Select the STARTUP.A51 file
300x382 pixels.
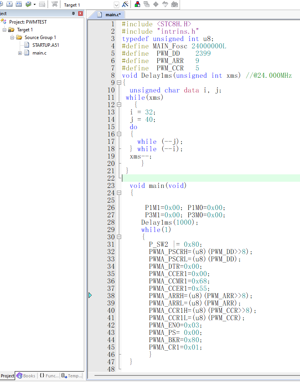(x=46, y=45)
